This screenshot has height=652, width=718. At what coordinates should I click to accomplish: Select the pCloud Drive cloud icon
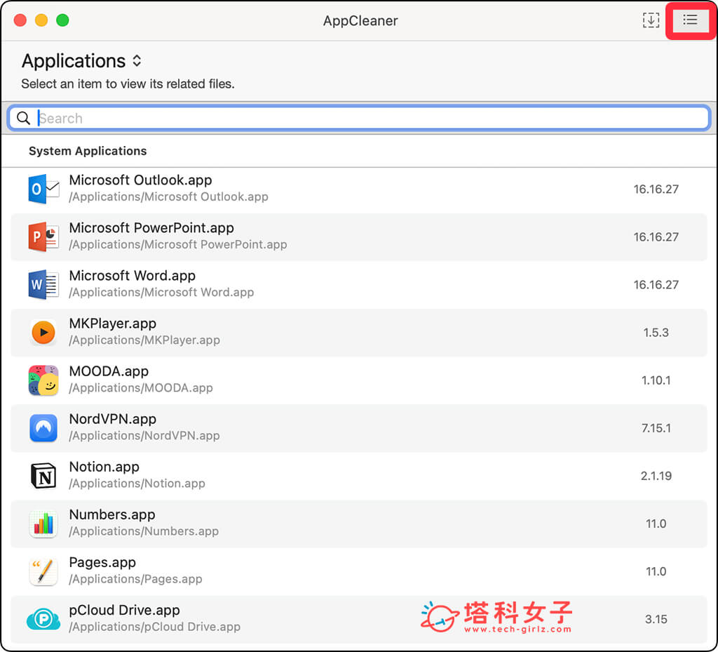click(43, 619)
